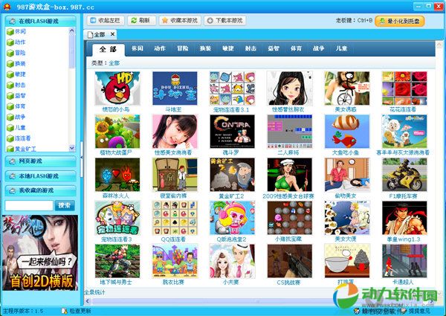The image size is (446, 316).
Task: Focus the game search input field
Action: click(29, 205)
